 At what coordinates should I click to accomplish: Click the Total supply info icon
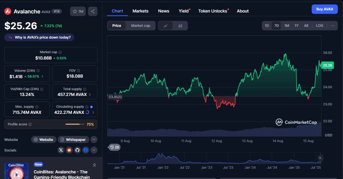85,89
